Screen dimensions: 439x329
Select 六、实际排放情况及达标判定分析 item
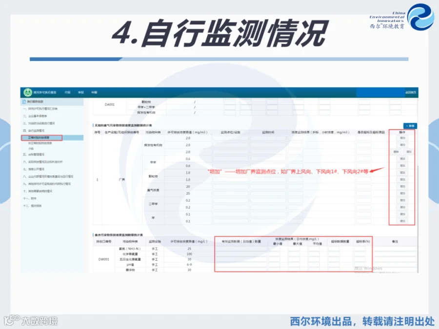click(43, 162)
